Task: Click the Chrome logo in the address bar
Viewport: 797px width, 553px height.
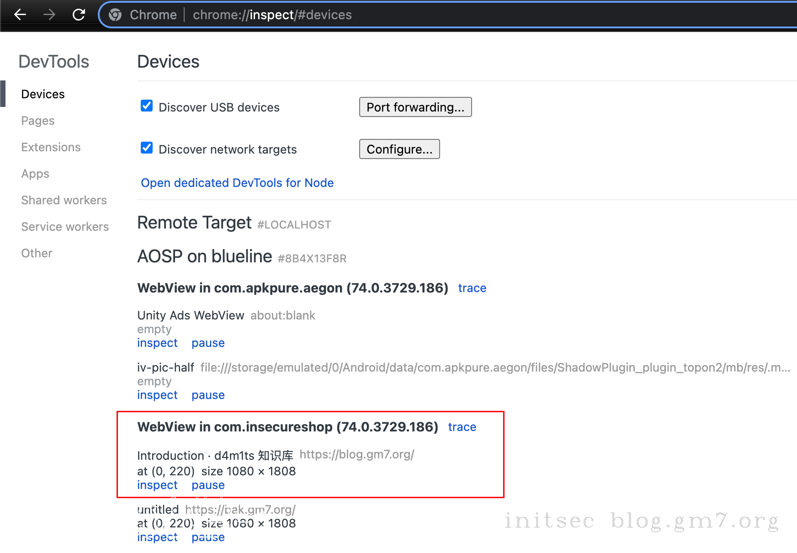Action: [x=116, y=15]
